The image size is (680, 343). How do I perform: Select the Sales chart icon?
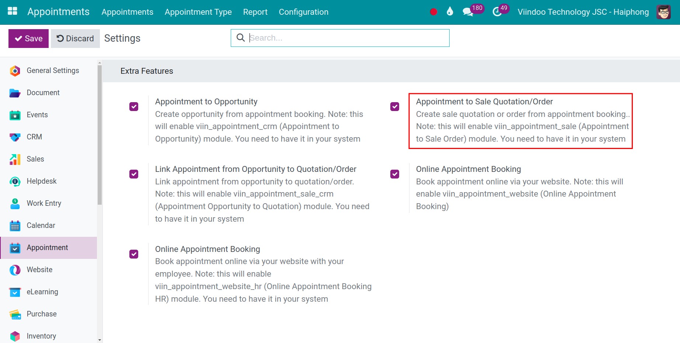click(15, 159)
